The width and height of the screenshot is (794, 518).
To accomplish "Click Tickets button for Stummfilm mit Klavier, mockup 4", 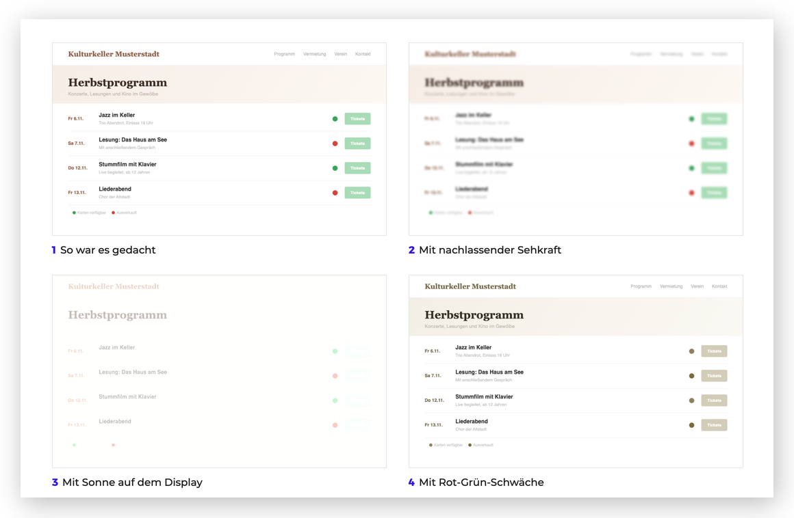I will tap(714, 400).
